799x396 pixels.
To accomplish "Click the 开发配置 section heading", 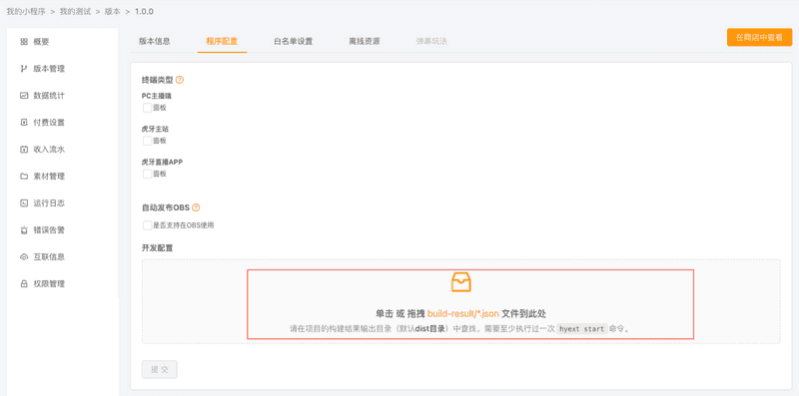I will [x=157, y=248].
